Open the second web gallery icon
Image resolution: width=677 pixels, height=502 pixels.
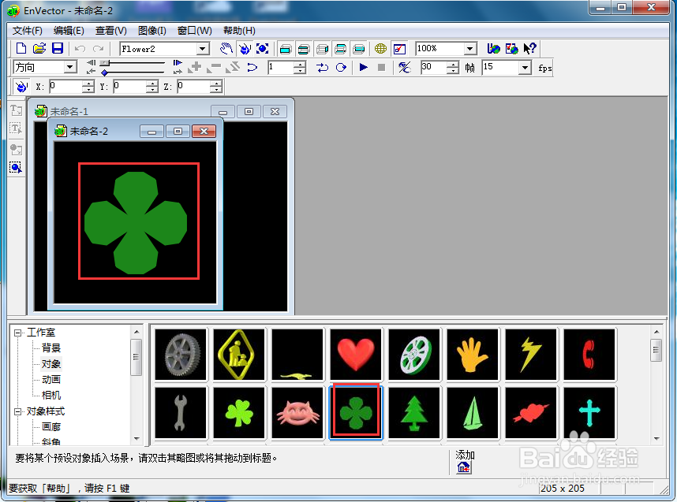[511, 49]
